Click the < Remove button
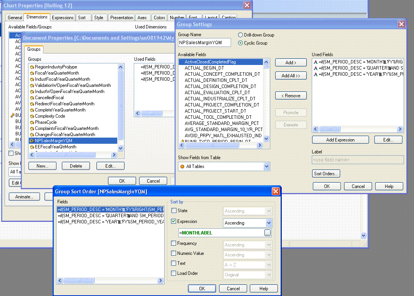 click(x=291, y=96)
